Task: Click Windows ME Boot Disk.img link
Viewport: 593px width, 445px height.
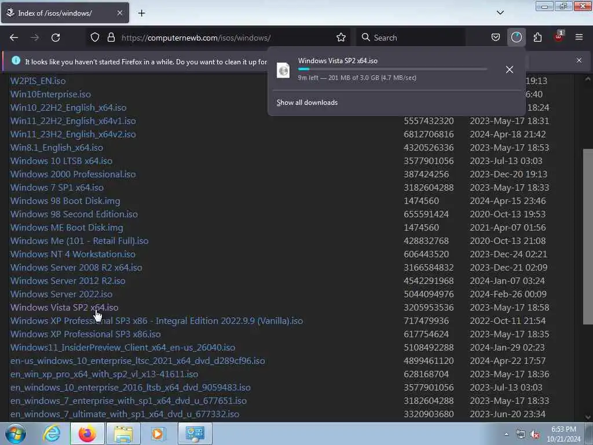Action: (x=67, y=227)
